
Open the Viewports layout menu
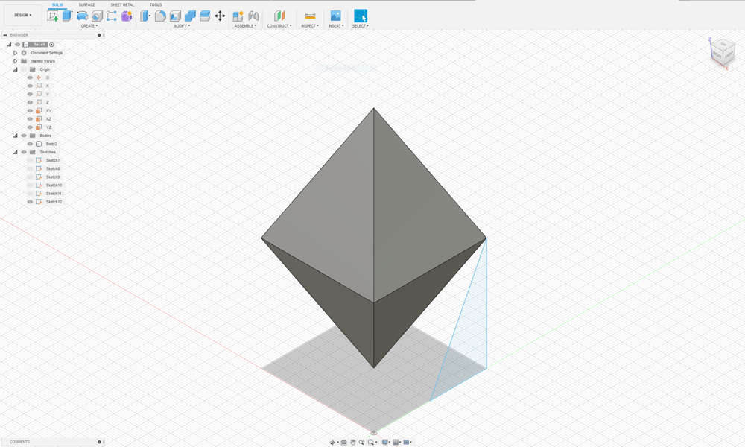coord(406,442)
